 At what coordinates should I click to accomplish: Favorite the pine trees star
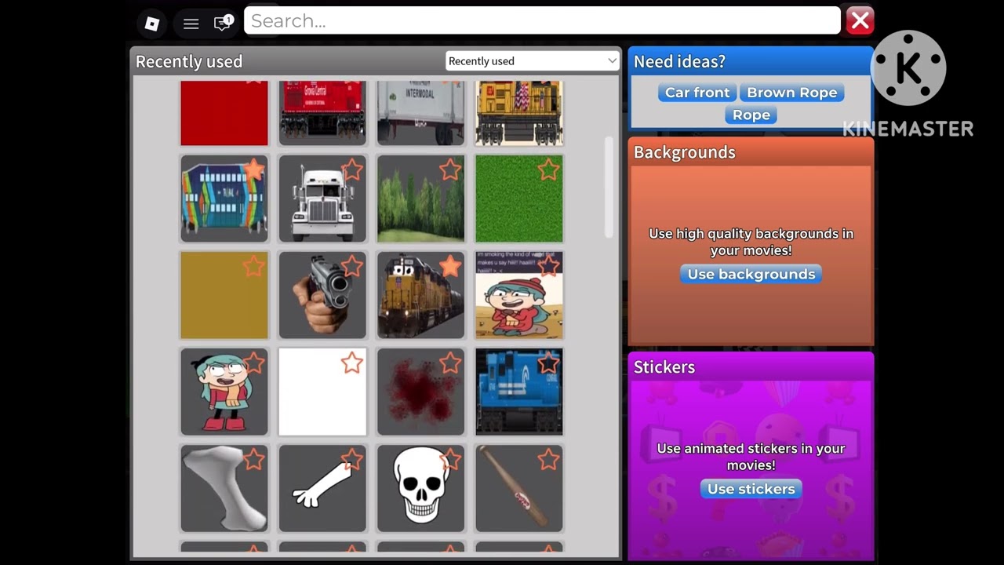450,169
